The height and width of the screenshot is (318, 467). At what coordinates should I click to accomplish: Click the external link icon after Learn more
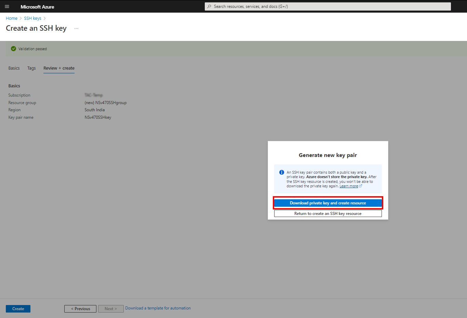coord(360,186)
